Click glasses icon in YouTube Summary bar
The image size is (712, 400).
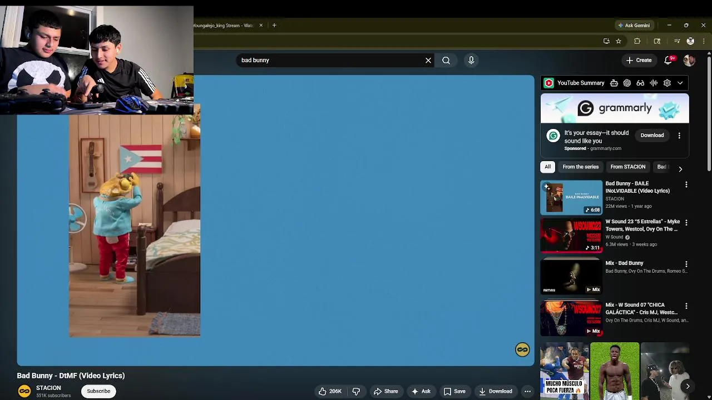(640, 83)
